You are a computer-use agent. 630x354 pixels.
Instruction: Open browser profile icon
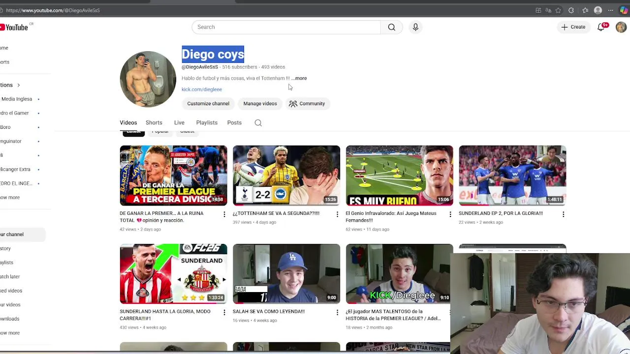coord(598,10)
